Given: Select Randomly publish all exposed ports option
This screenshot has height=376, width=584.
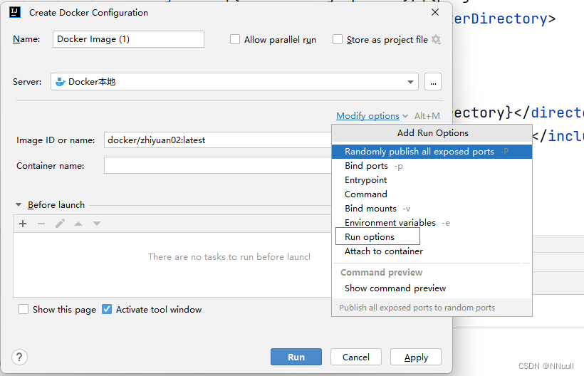Looking at the screenshot, I should pyautogui.click(x=432, y=152).
